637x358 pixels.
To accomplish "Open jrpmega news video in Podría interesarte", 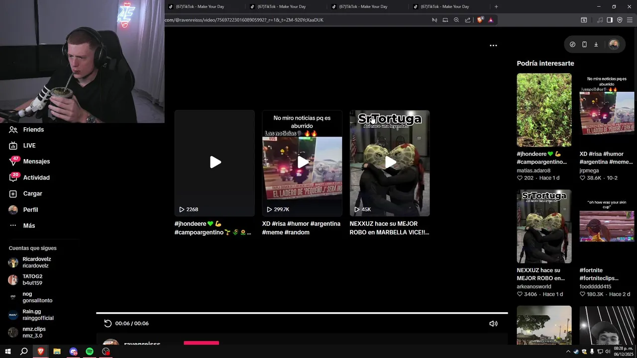I will 607,110.
